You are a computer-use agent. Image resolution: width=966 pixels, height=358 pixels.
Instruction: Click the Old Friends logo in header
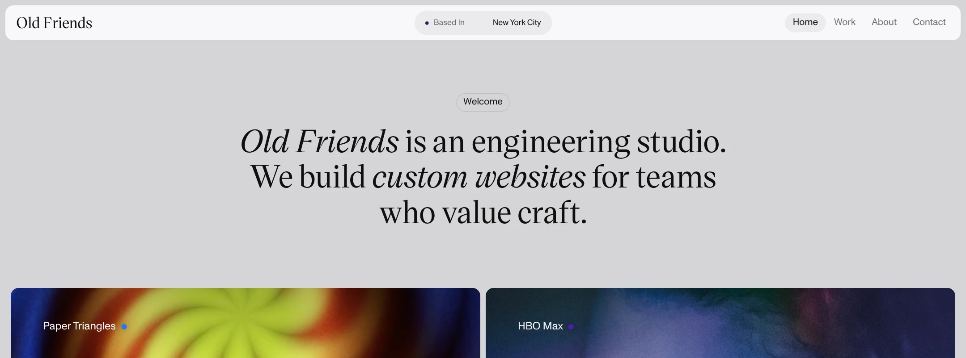coord(54,23)
